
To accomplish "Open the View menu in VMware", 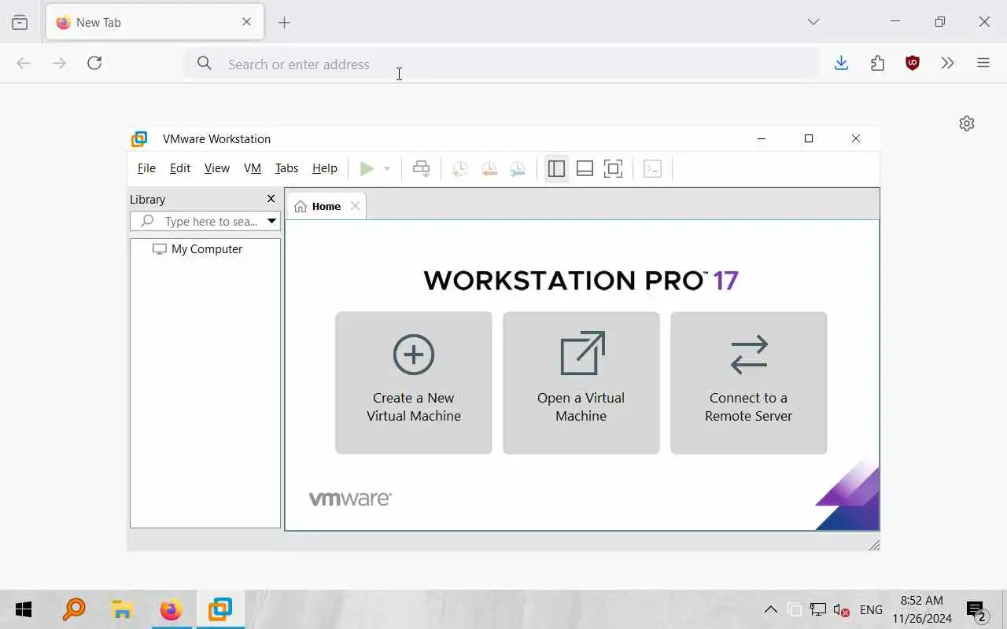I will (217, 168).
